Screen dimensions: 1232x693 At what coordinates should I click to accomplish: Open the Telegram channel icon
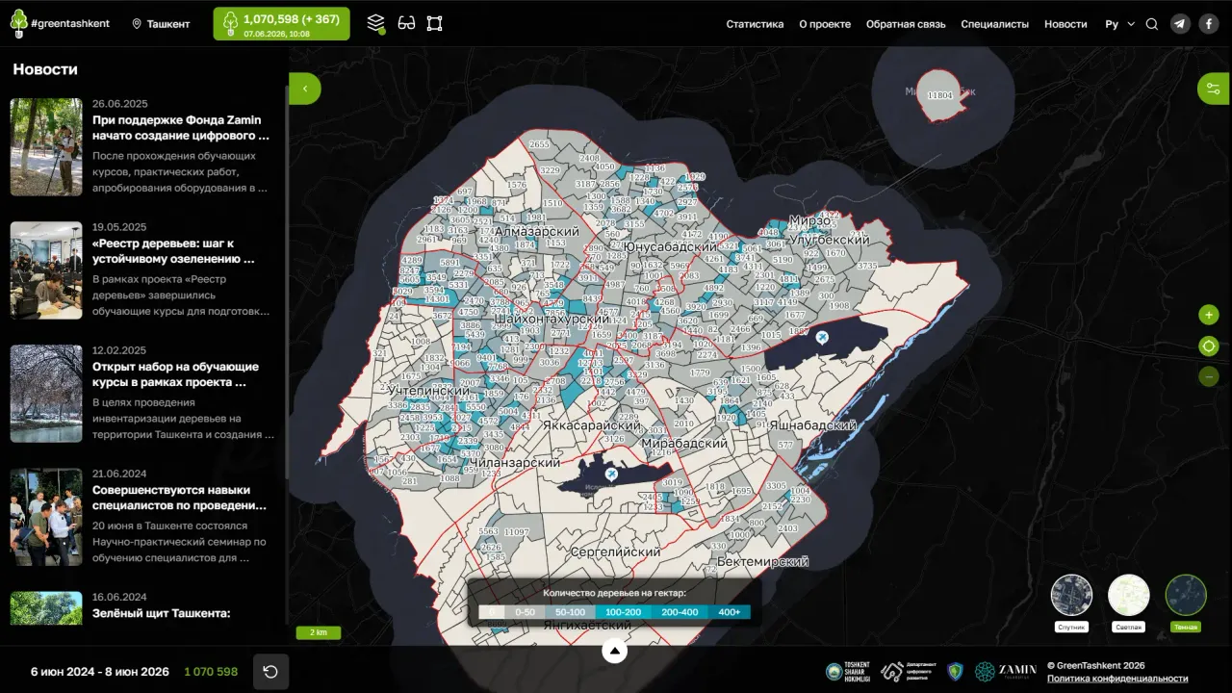tap(1180, 24)
